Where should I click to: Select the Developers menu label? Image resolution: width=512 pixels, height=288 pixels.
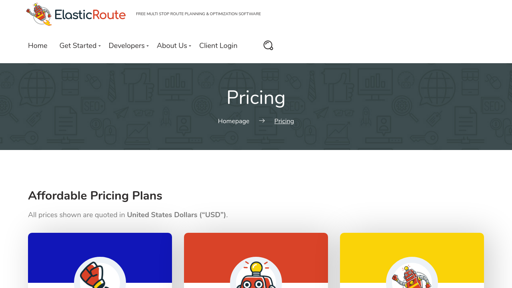126,46
